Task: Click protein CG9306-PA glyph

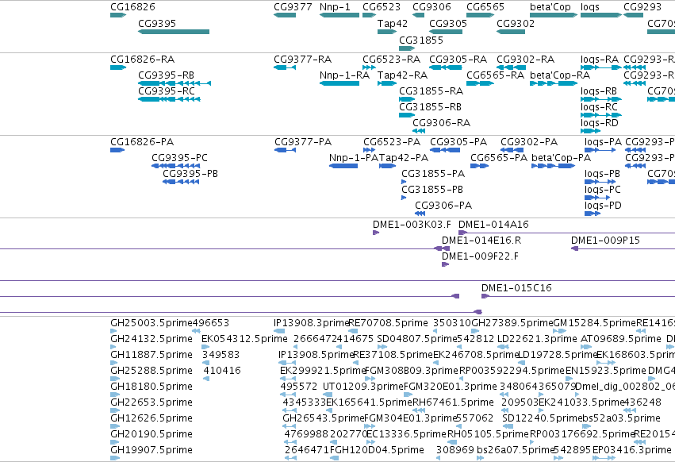Action: coord(420,214)
